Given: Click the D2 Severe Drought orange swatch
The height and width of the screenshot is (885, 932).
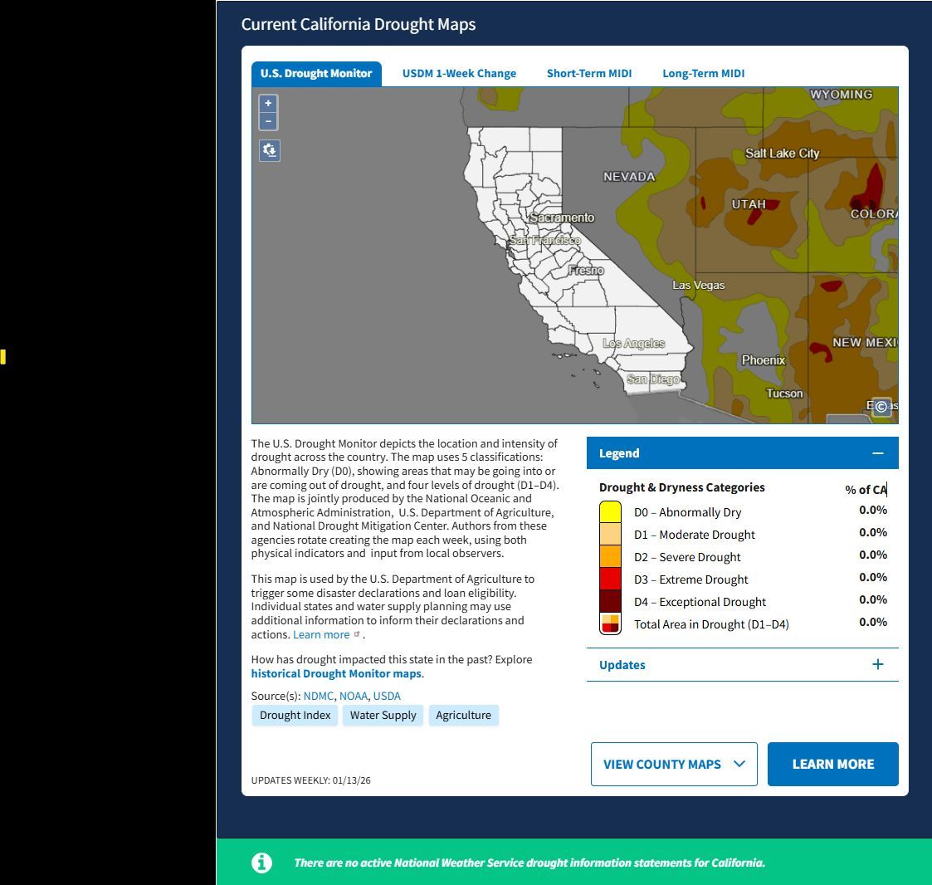Looking at the screenshot, I should coord(611,557).
